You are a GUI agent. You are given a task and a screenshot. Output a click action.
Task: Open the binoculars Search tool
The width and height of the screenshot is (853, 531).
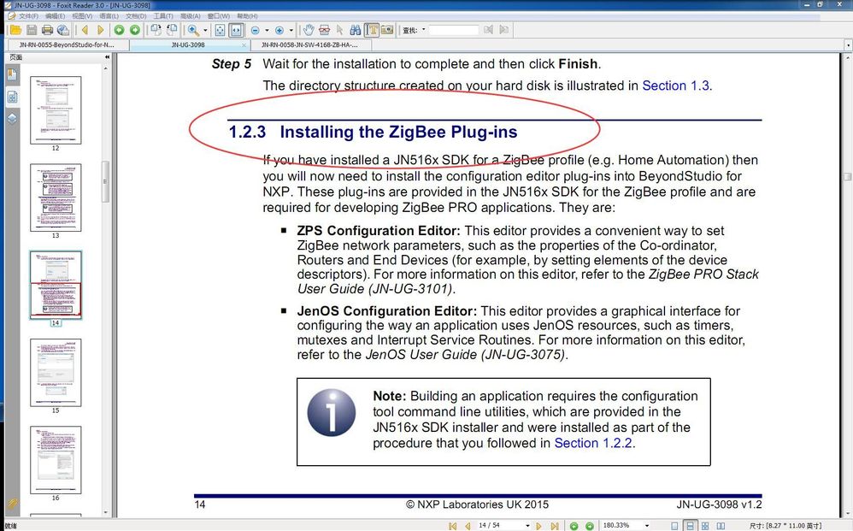pos(356,30)
